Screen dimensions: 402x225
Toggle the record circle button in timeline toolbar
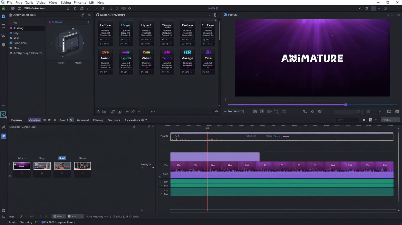pyautogui.click(x=44, y=120)
